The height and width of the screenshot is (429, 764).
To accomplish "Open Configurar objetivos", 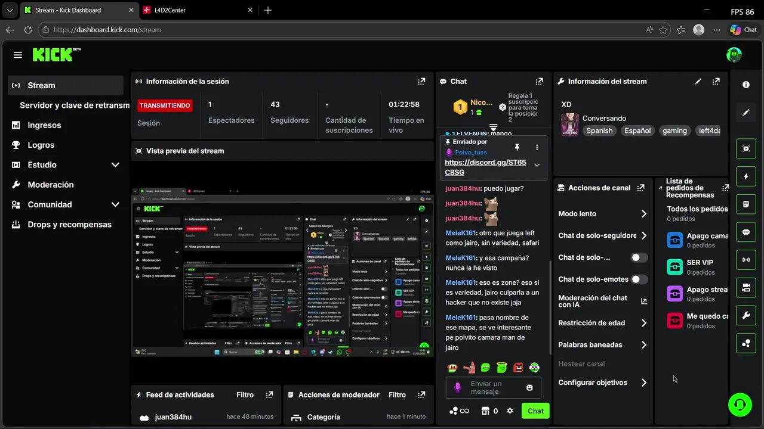I will coord(603,383).
